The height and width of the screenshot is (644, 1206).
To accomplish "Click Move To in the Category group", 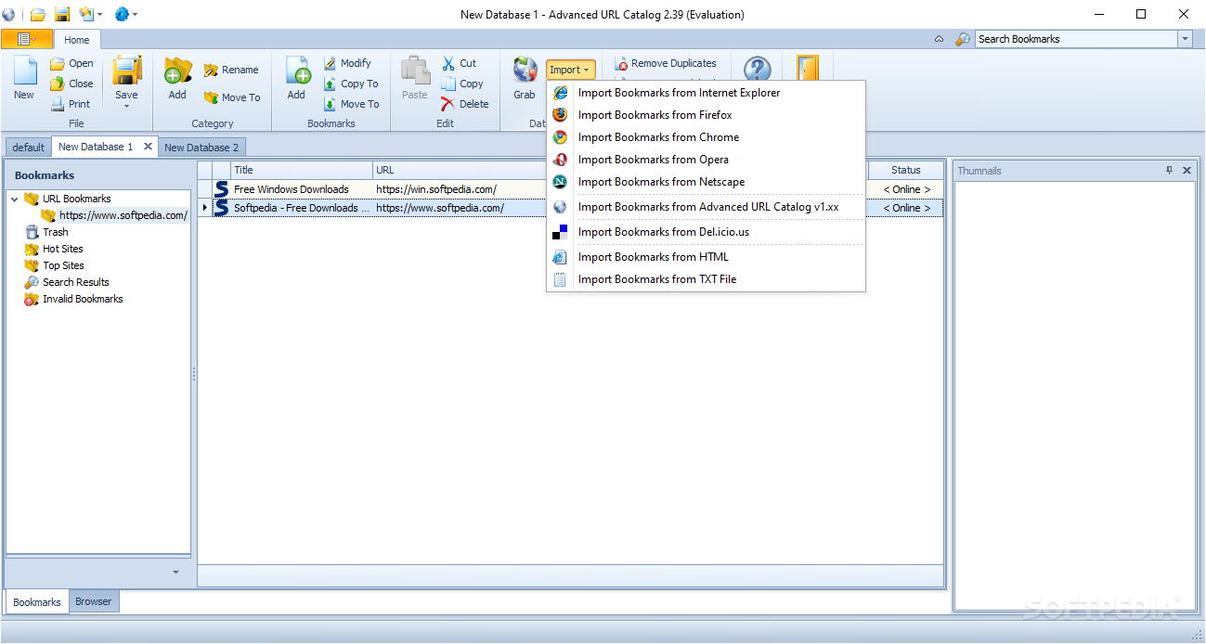I will point(232,97).
